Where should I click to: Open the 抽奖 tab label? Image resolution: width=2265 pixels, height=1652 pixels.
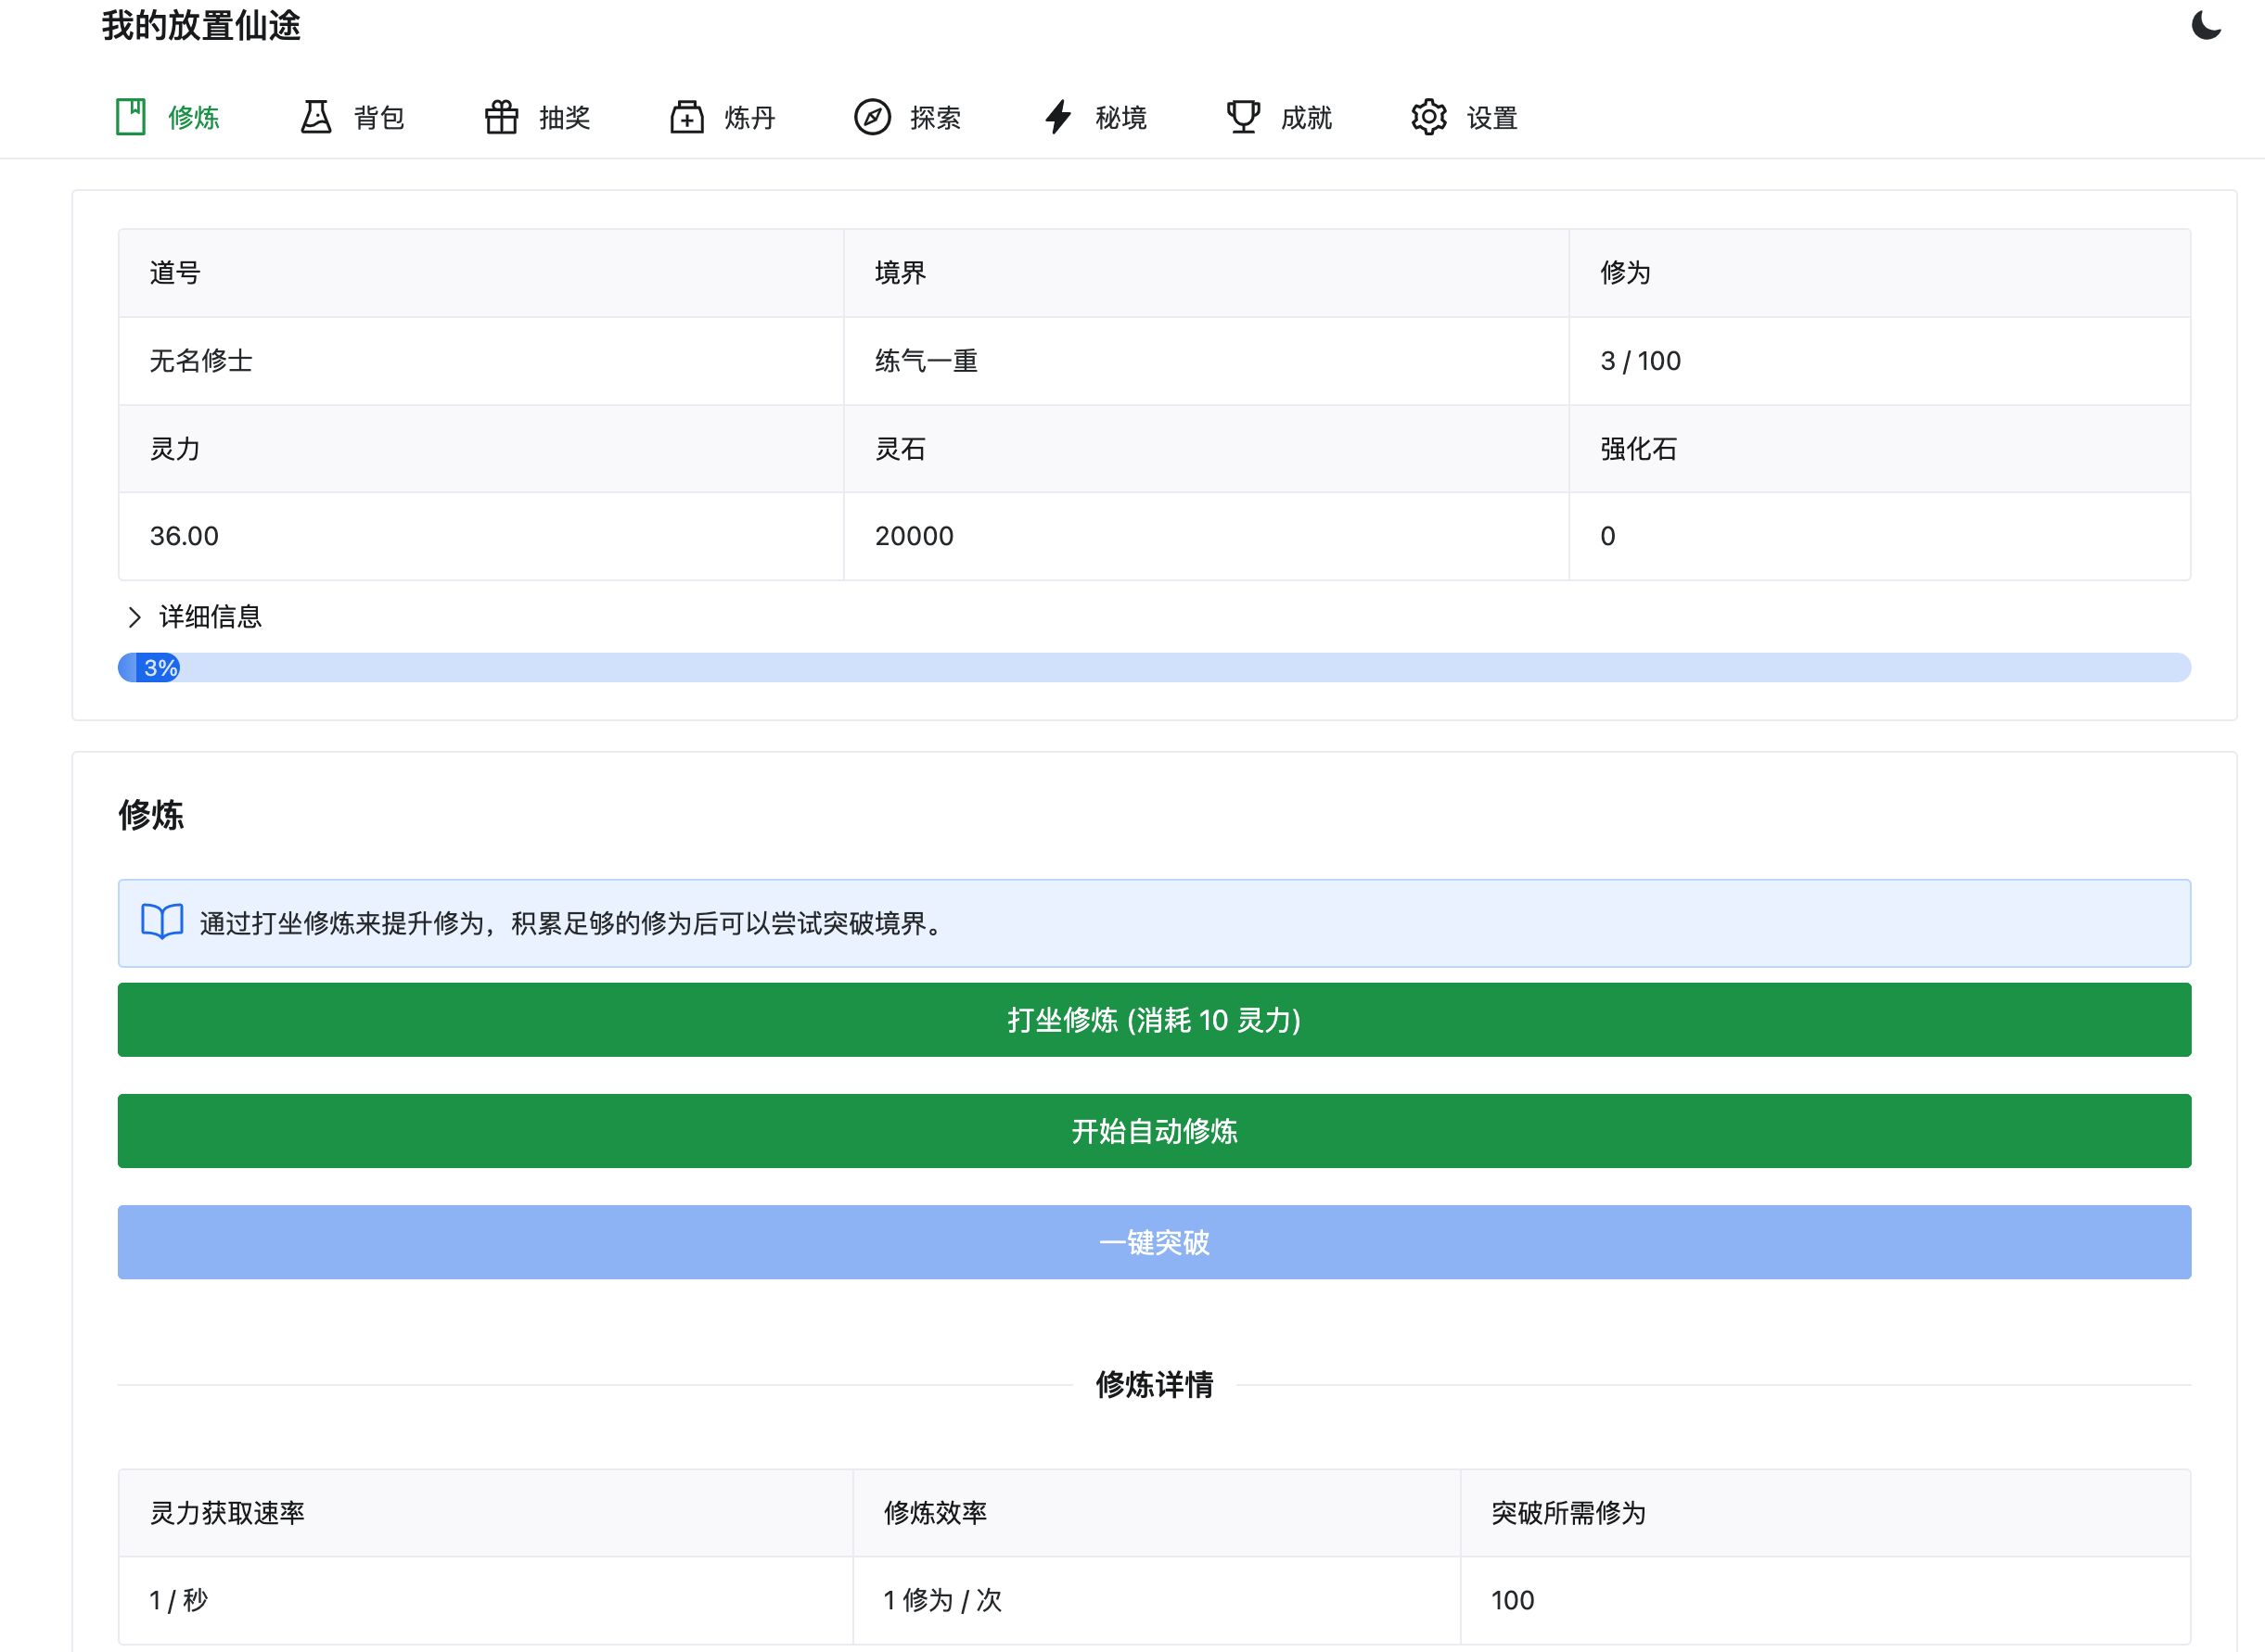pyautogui.click(x=565, y=118)
